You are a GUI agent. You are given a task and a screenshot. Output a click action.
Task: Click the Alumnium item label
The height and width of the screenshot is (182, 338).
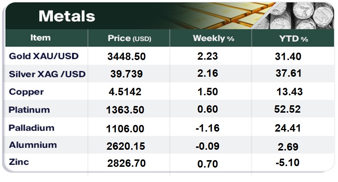tap(33, 145)
